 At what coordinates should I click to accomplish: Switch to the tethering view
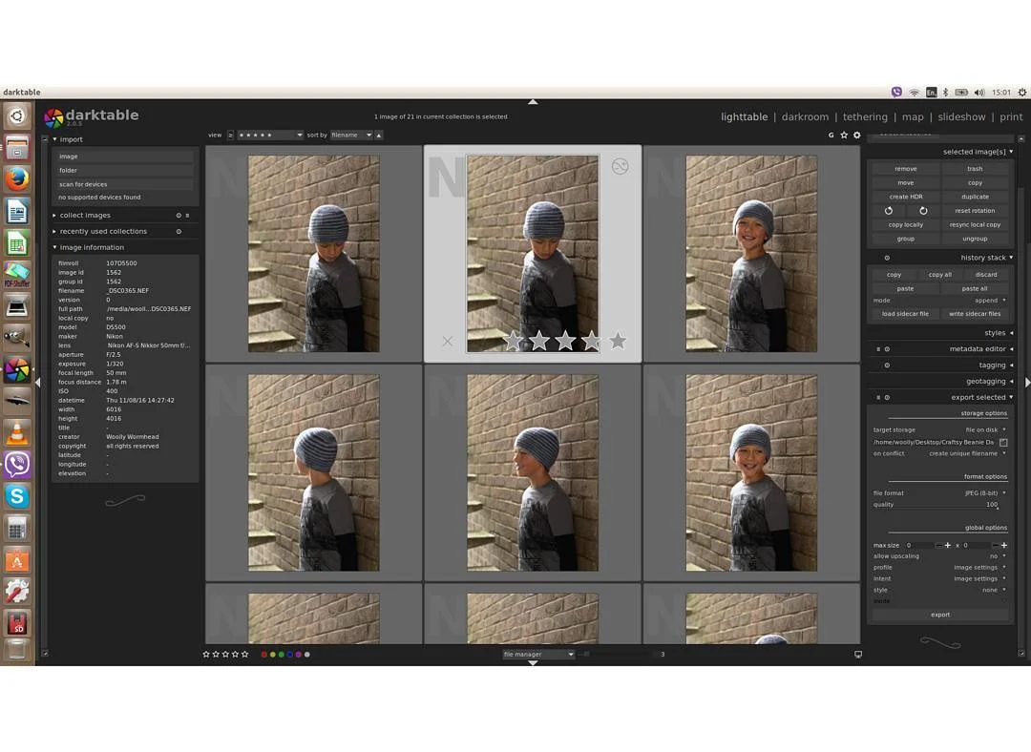tap(865, 117)
